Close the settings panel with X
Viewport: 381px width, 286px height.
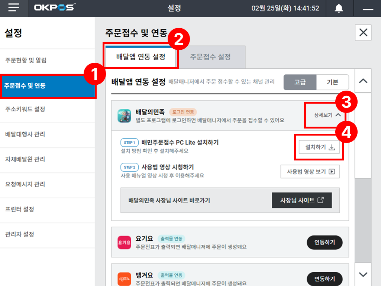363,33
